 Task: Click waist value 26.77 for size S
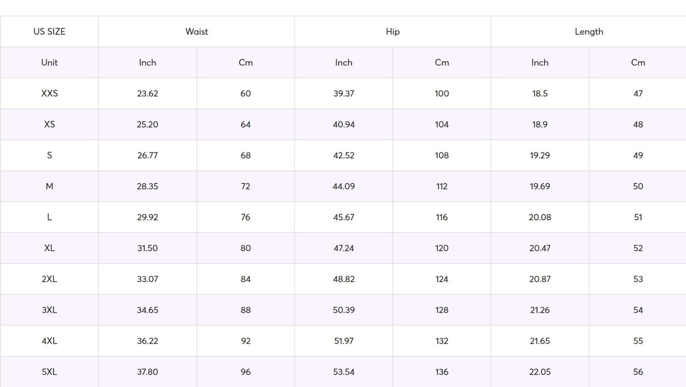pyautogui.click(x=147, y=156)
